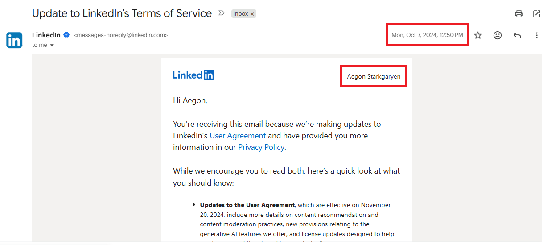Click the sender name LinkedIn

pos(46,35)
